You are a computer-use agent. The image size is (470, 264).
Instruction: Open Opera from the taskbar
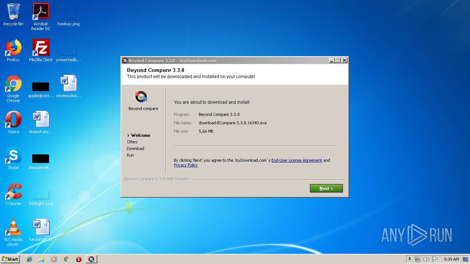tap(79, 259)
